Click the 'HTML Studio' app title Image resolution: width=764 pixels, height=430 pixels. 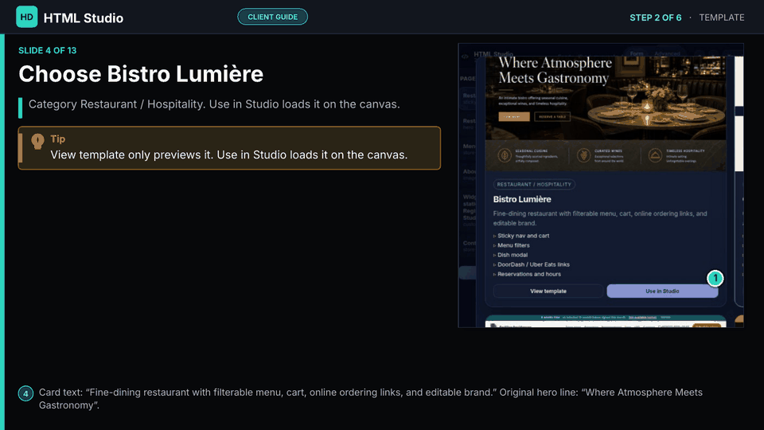84,18
